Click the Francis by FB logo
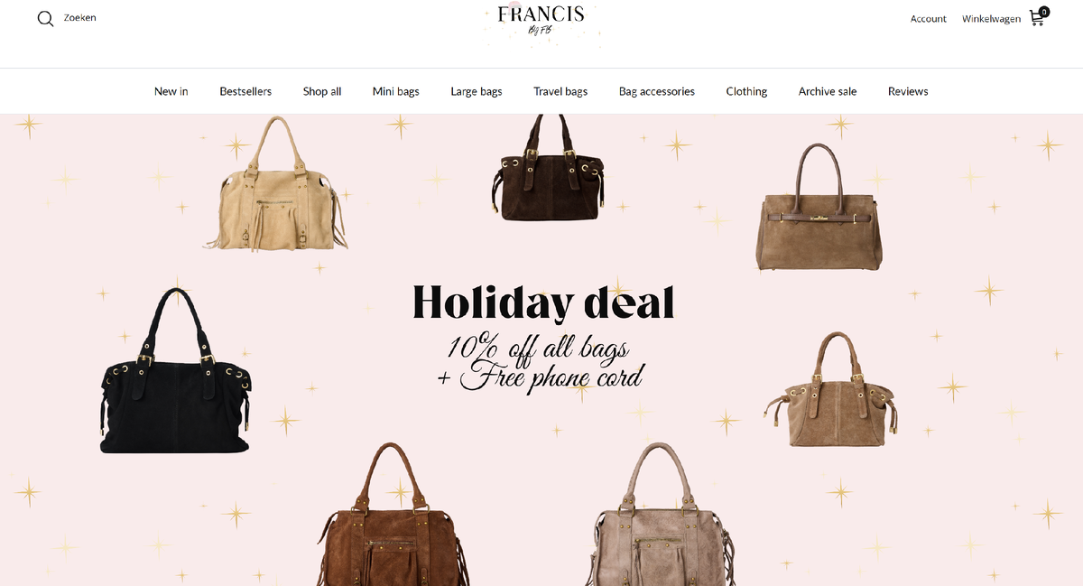This screenshot has width=1083, height=586. (541, 22)
